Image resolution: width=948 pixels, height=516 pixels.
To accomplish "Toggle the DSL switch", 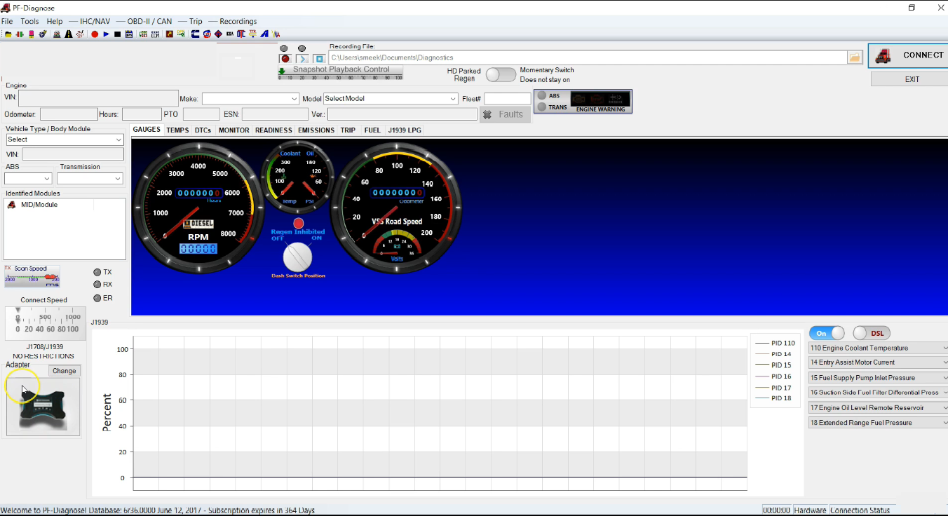I will 871,333.
